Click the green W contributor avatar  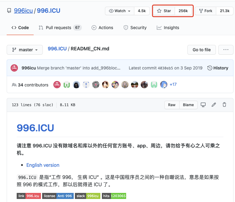tap(67, 85)
